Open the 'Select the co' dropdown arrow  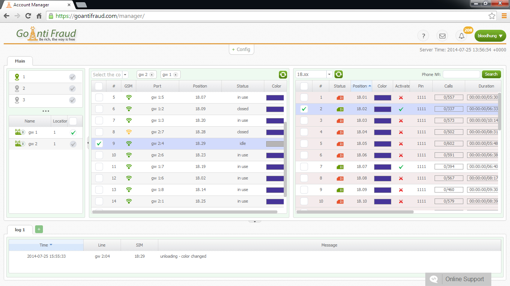(x=125, y=75)
